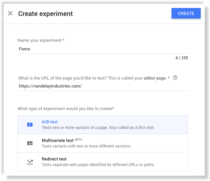The image size is (210, 181).
Task: Focus the experiment name field containing Fomo
Action: point(103,49)
